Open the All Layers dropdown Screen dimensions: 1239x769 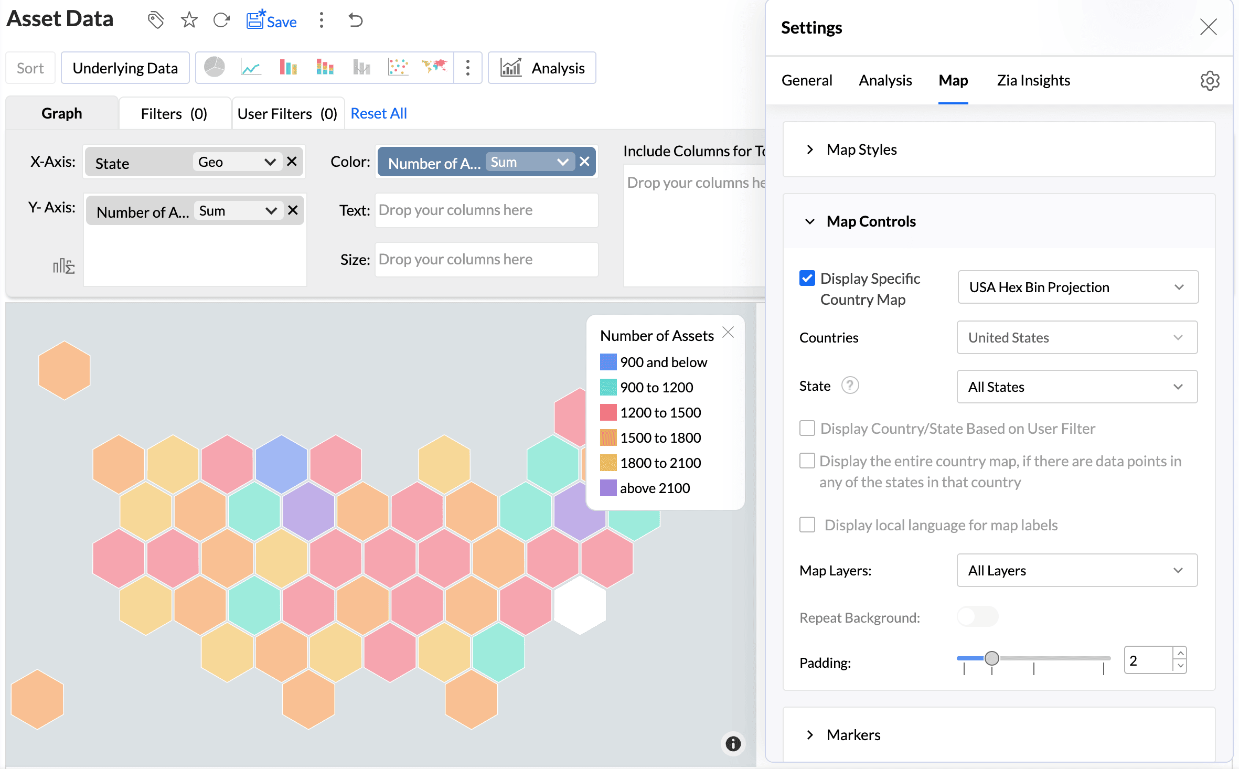[1077, 570]
